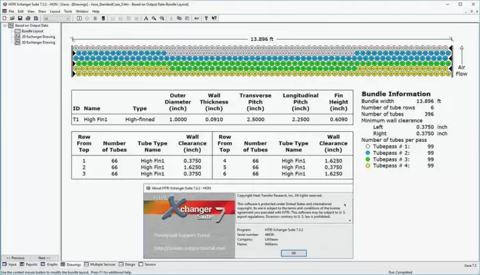The height and width of the screenshot is (275, 480).
Task: Click the Next >> button
Action: pos(44,258)
